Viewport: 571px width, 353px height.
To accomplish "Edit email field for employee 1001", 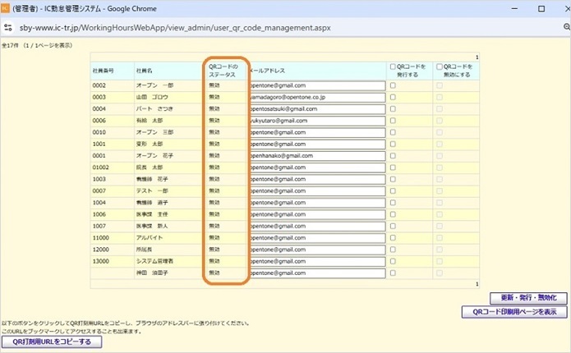I will [x=317, y=144].
